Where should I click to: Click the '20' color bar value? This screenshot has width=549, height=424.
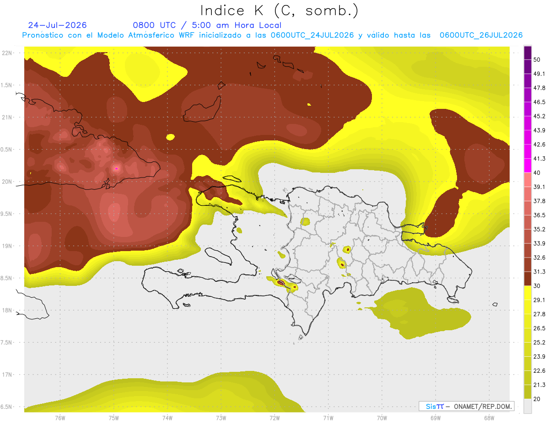(x=538, y=399)
